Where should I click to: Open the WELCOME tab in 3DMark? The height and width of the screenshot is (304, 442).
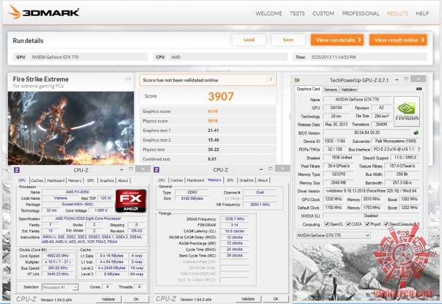click(x=269, y=13)
